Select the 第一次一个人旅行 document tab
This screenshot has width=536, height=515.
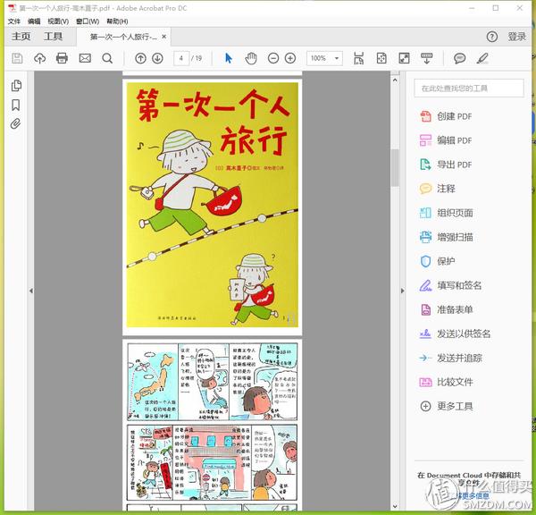click(123, 37)
